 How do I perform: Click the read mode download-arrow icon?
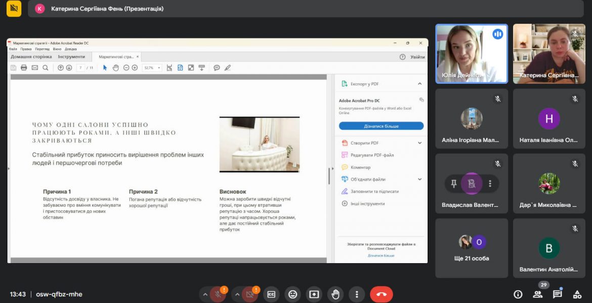pos(201,68)
